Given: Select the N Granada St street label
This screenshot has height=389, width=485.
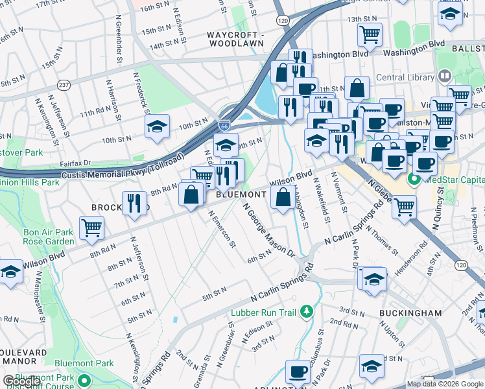Looking at the screenshot, I should (202, 371).
